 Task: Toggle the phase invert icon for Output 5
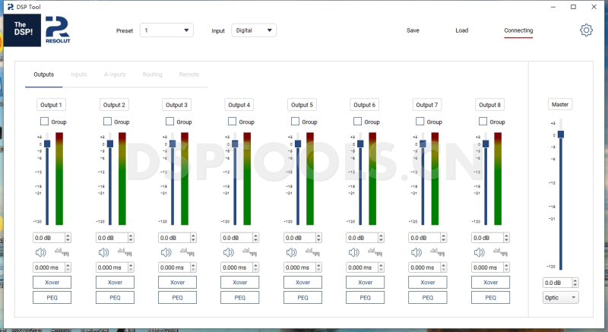(x=311, y=252)
